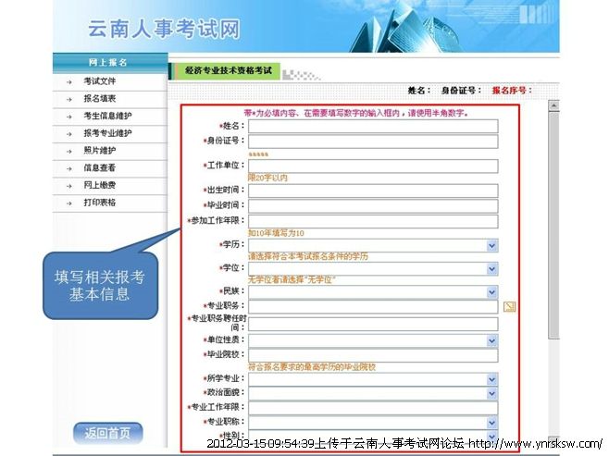Image resolution: width=609 pixels, height=456 pixels.
Task: Click the 工作单位 input field
Action: (x=372, y=166)
